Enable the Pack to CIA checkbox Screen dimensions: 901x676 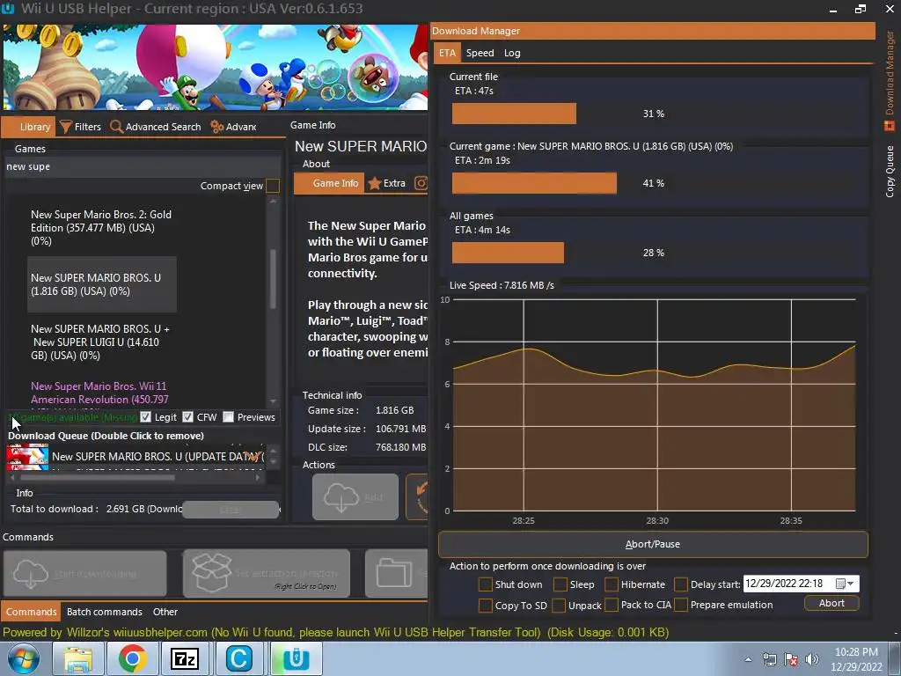pyautogui.click(x=612, y=605)
